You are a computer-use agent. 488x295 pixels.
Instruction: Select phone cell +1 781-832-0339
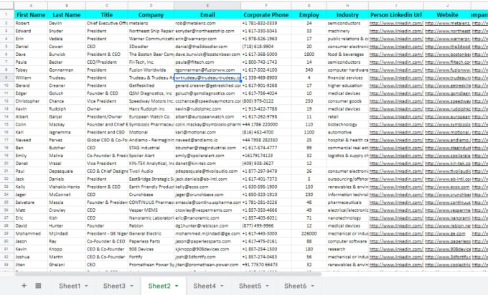(x=266, y=23)
